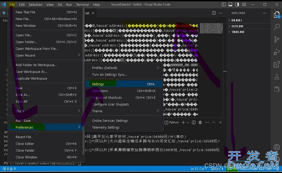
Task: Open the Testing flask icon
Action: point(276,77)
